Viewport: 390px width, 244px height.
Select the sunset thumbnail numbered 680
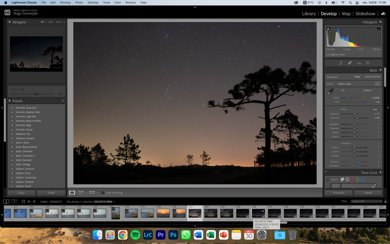[163, 213]
